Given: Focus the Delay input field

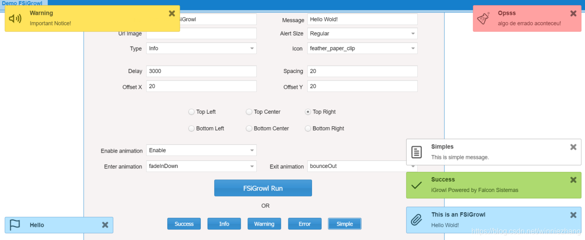Looking at the screenshot, I should click(x=202, y=71).
